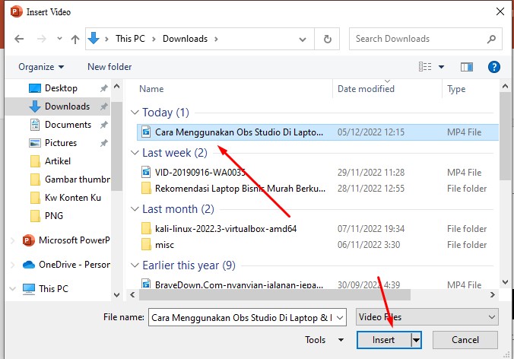This screenshot has height=359, width=514.
Task: Change view with the view layout icon
Action: click(425, 67)
